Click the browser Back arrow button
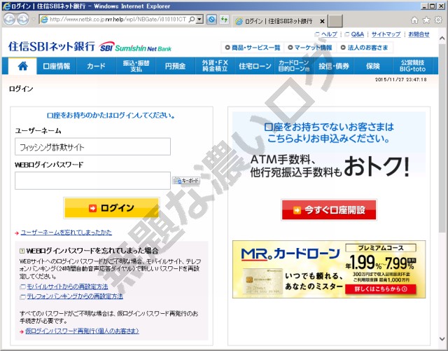 coord(9,20)
